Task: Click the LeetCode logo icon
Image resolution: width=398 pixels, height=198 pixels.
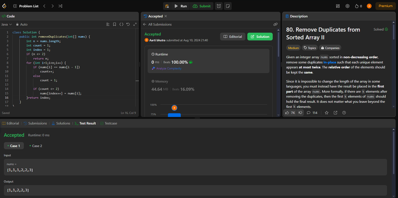Action: 5,6
